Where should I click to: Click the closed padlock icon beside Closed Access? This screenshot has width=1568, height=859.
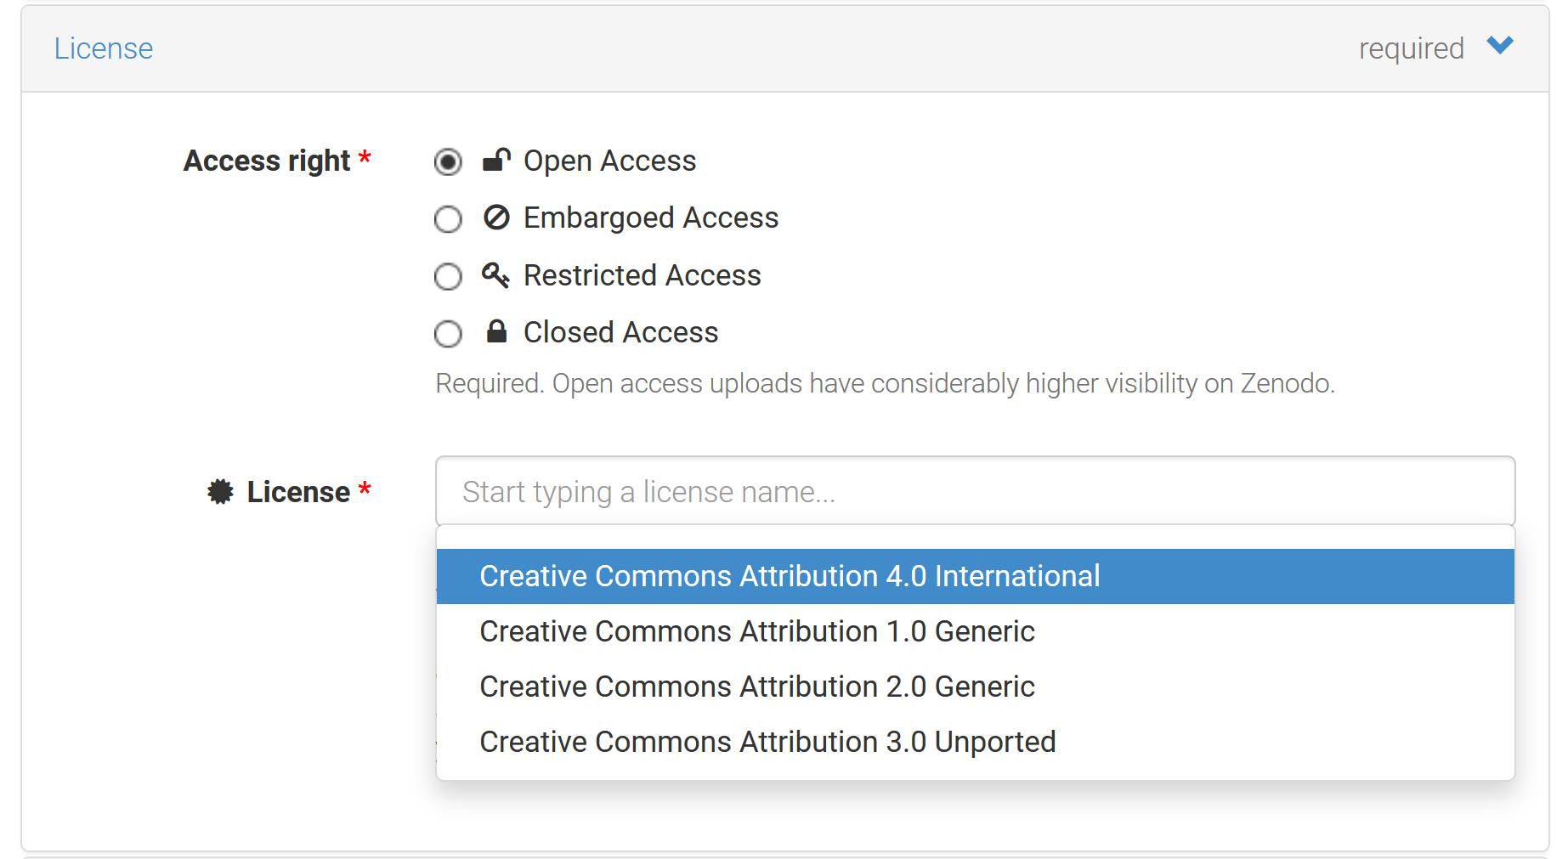496,332
